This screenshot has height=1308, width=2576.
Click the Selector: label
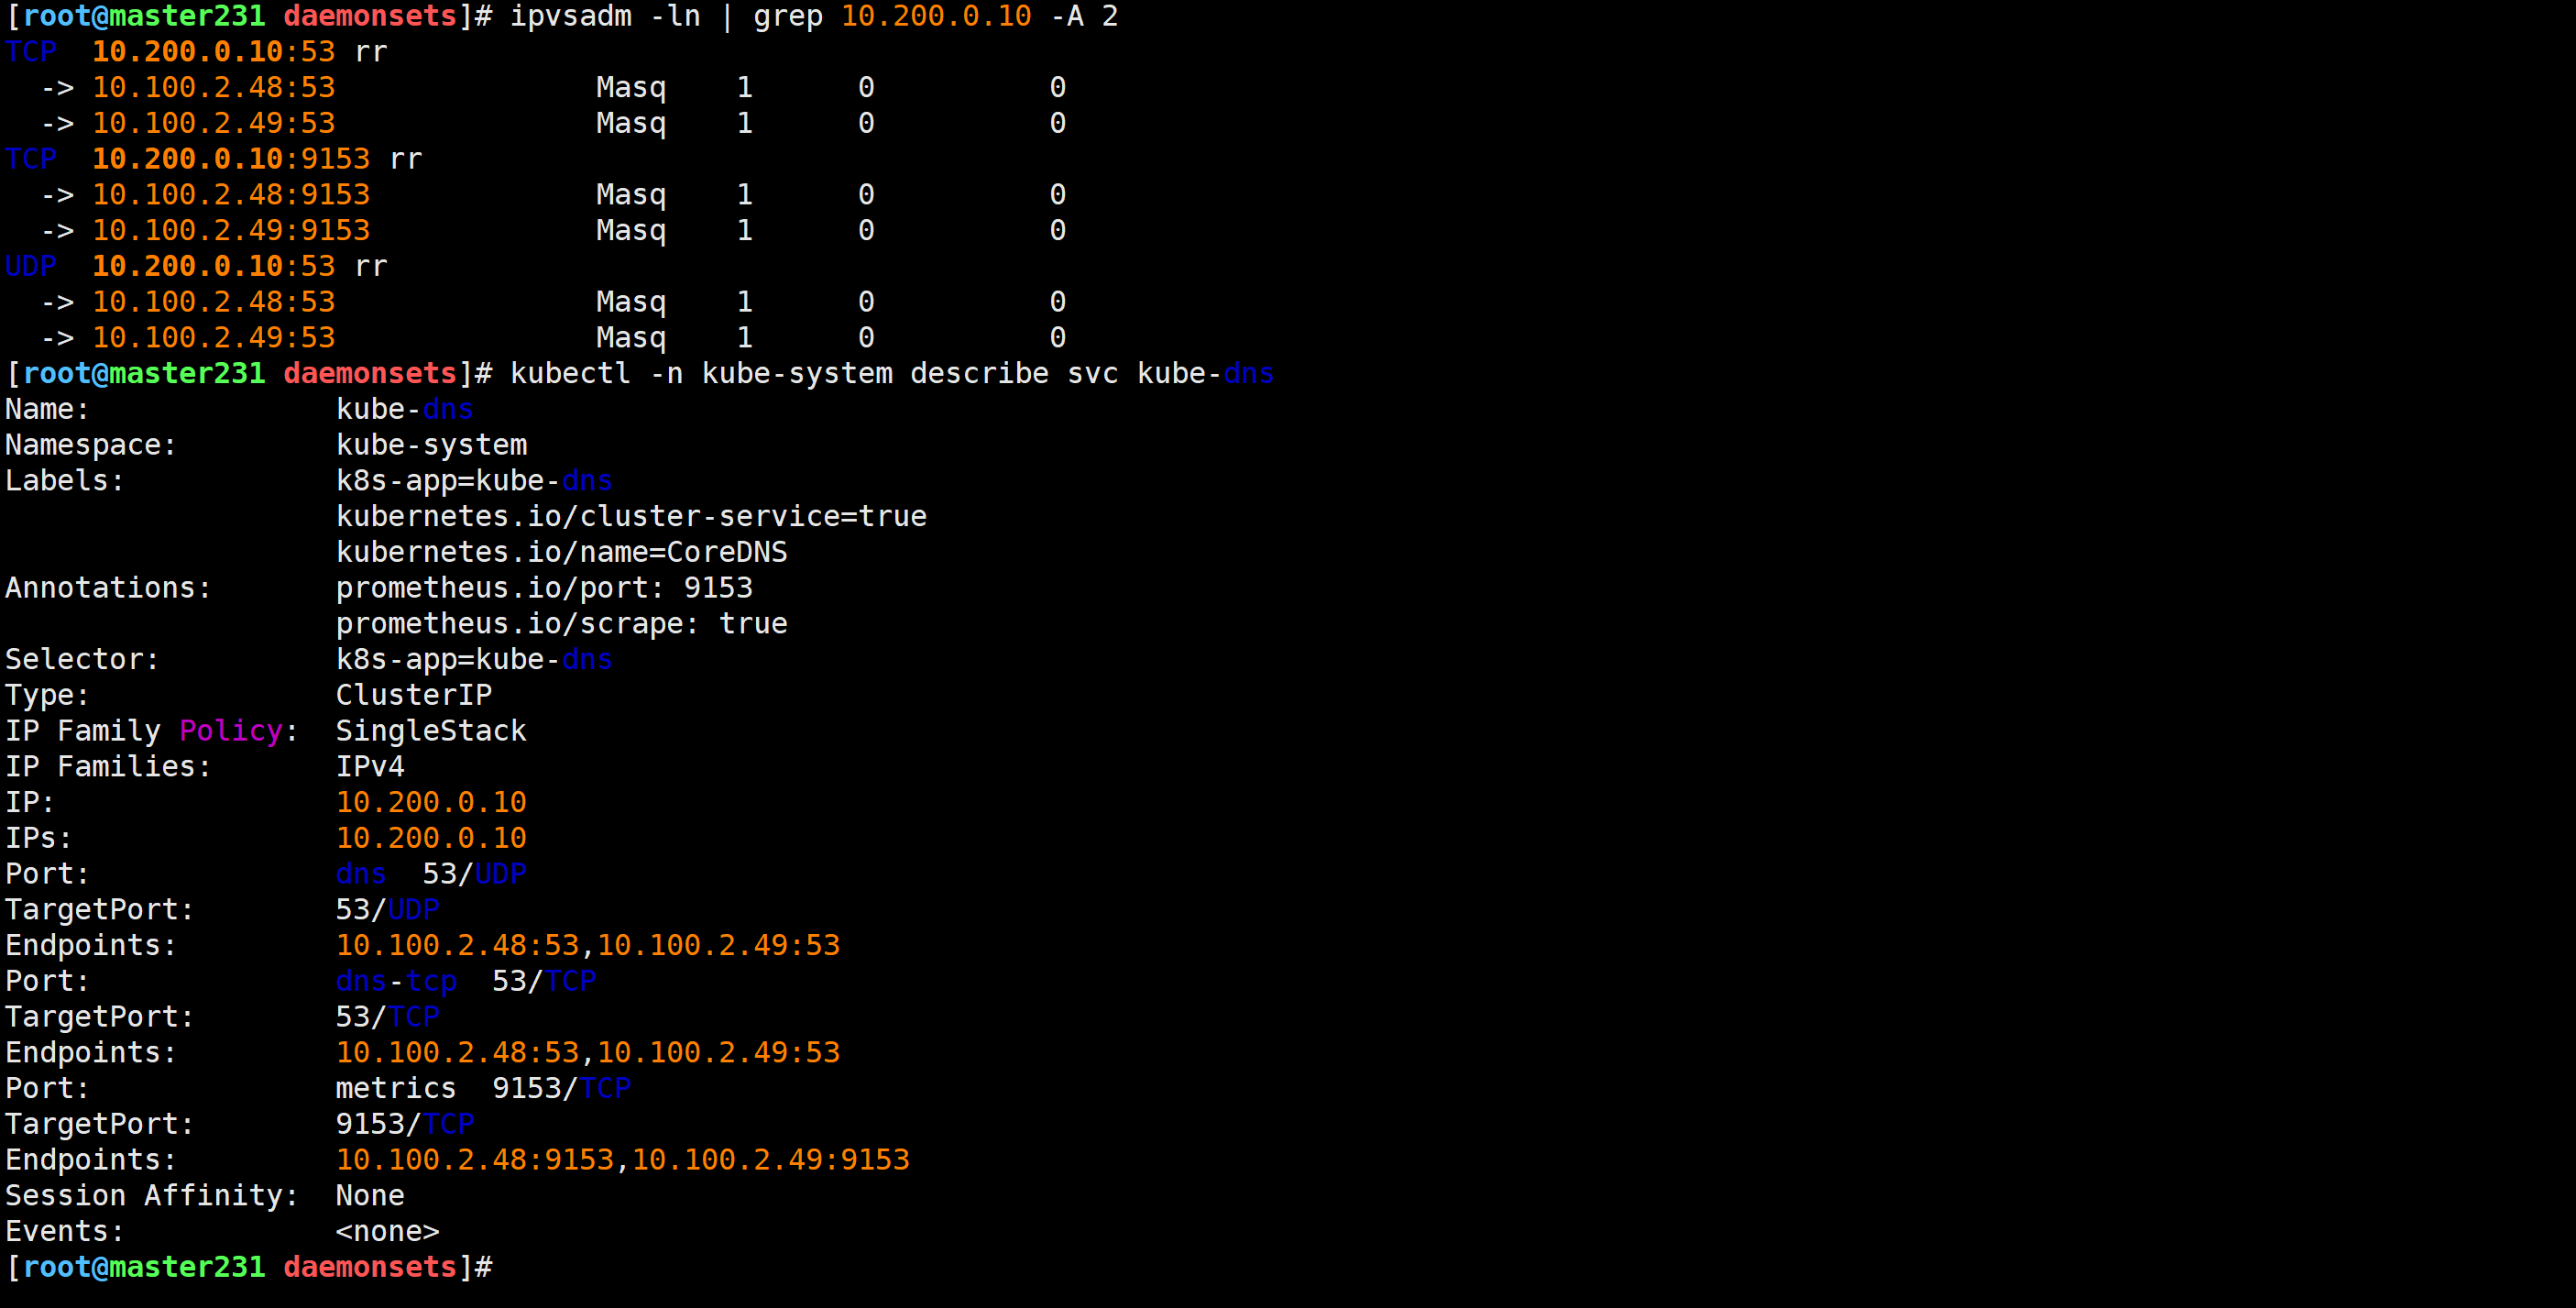click(x=82, y=660)
